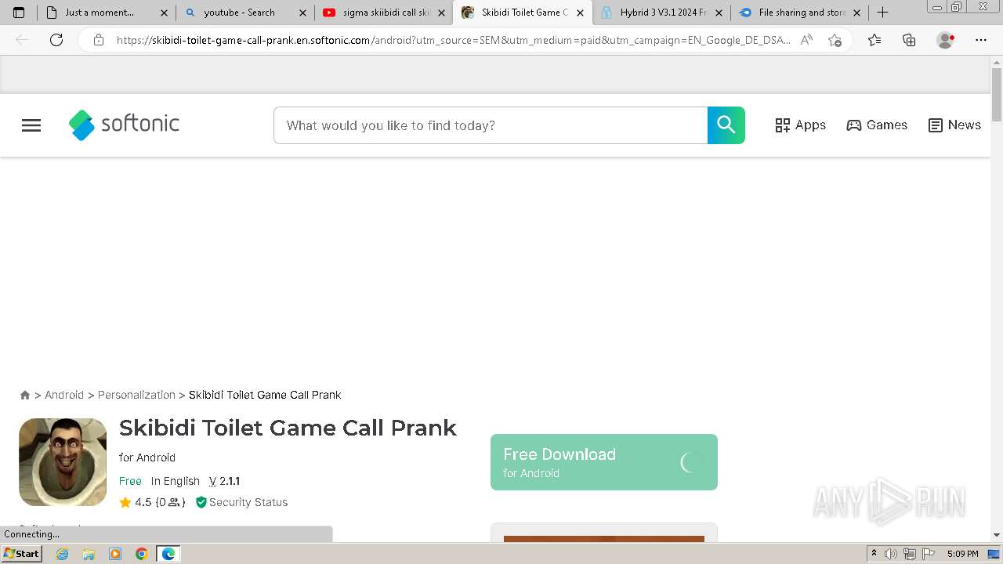Open the Apps section
This screenshot has width=1003, height=564.
tap(801, 125)
